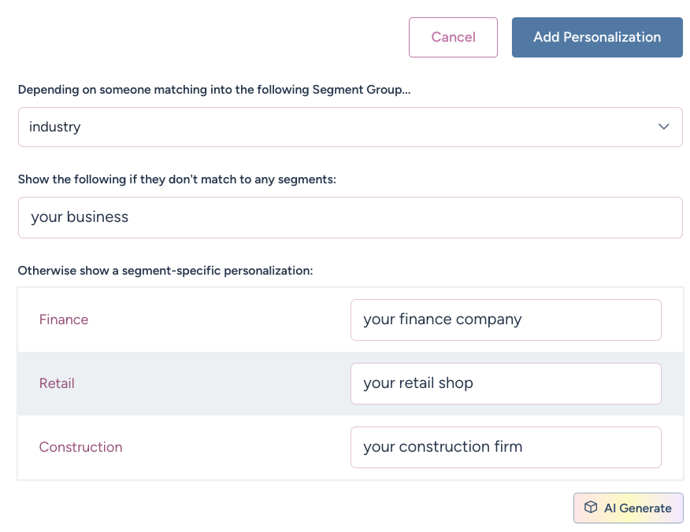
Task: Click the Construction segment label
Action: 80,447
